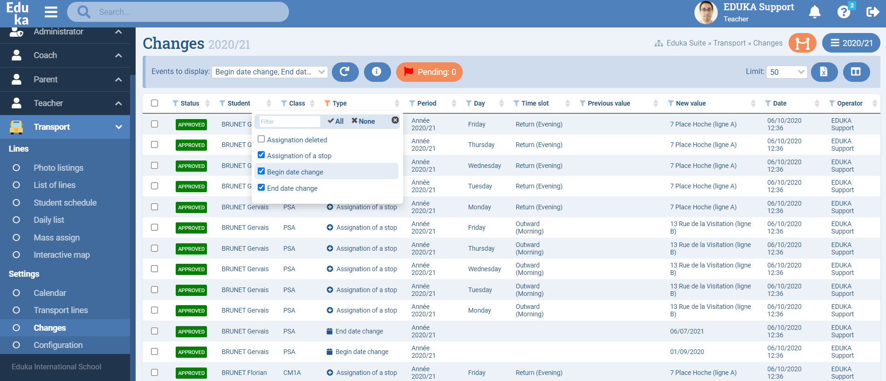Select the first Friday row checkbox
This screenshot has width=886, height=381.
pyautogui.click(x=154, y=124)
